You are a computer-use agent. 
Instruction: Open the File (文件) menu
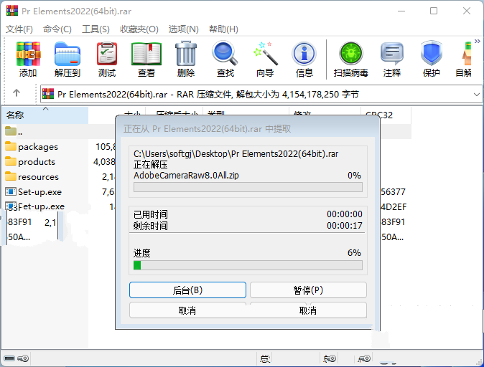(x=19, y=29)
